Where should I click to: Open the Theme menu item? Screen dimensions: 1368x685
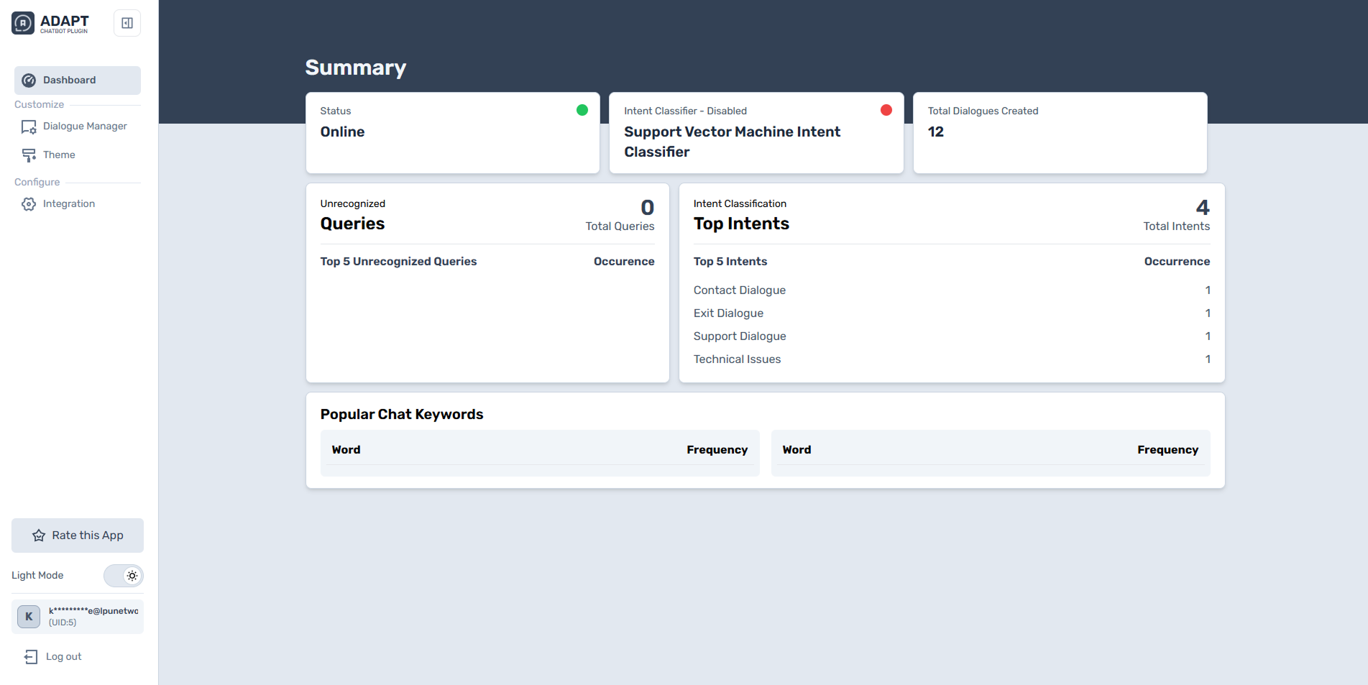(x=59, y=155)
